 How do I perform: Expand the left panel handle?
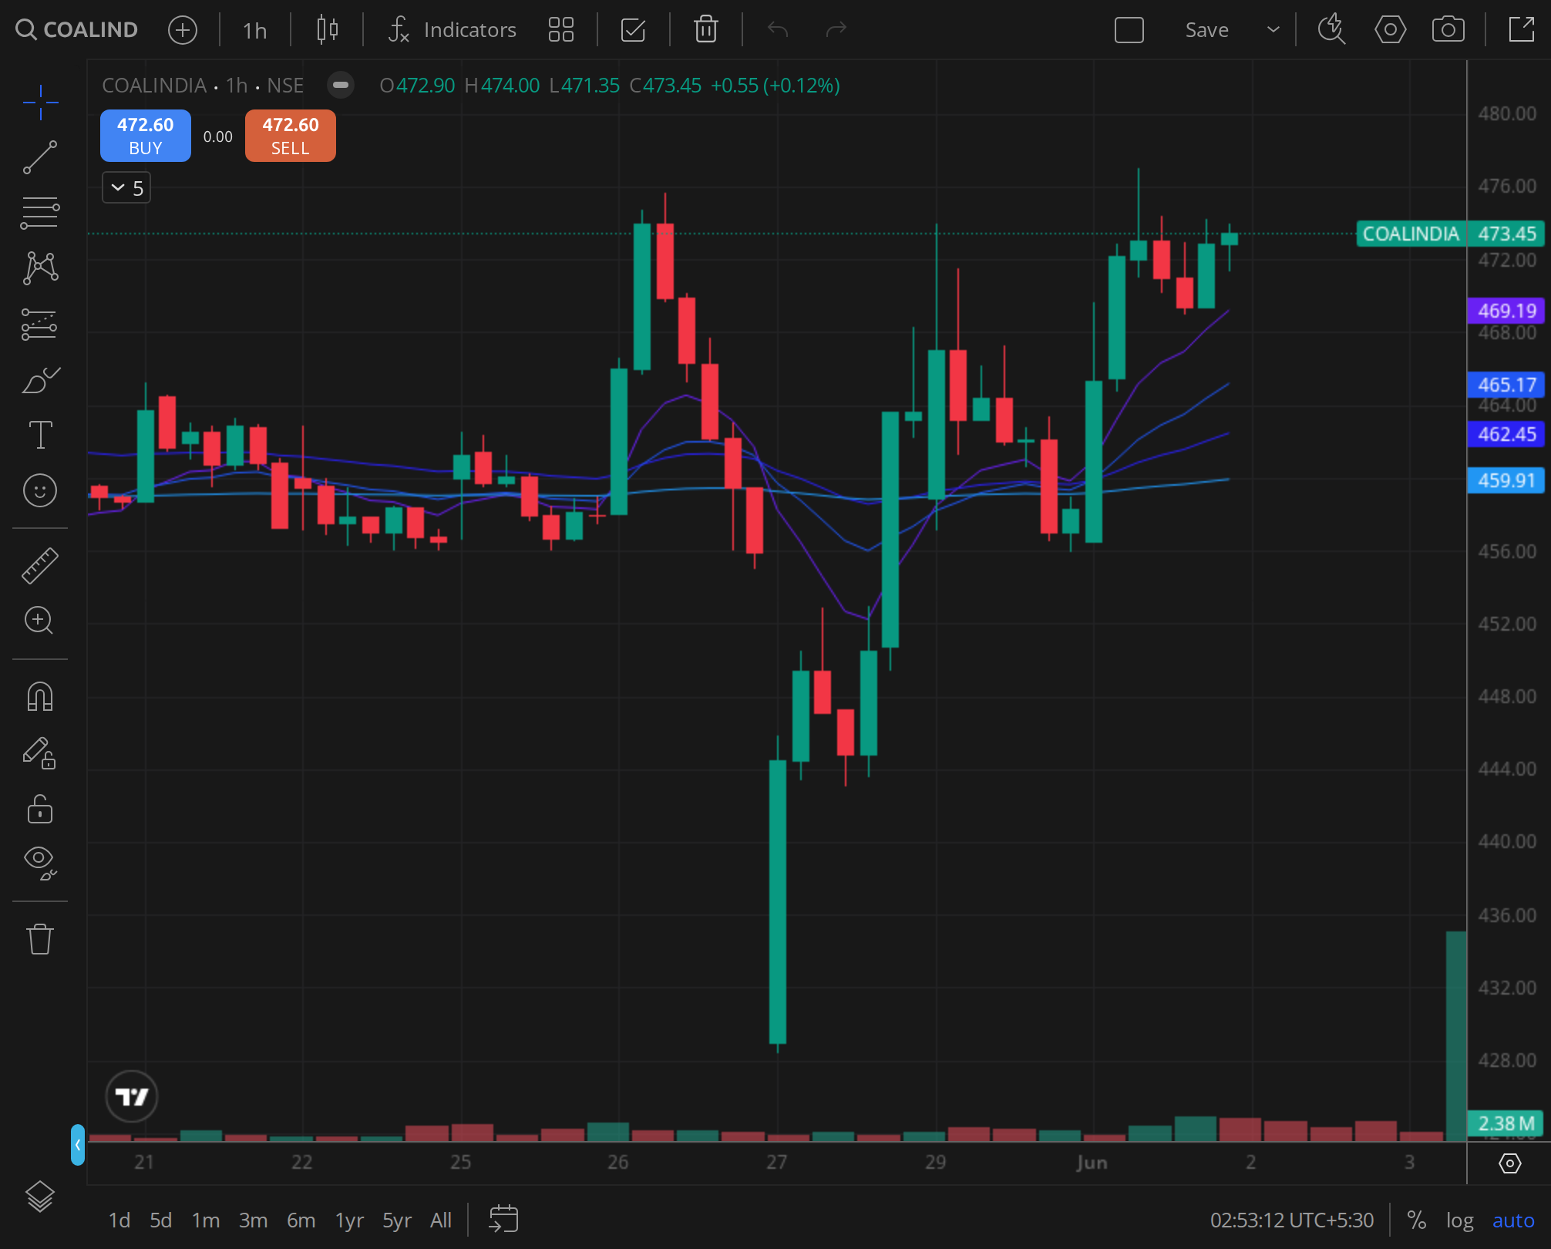77,1145
